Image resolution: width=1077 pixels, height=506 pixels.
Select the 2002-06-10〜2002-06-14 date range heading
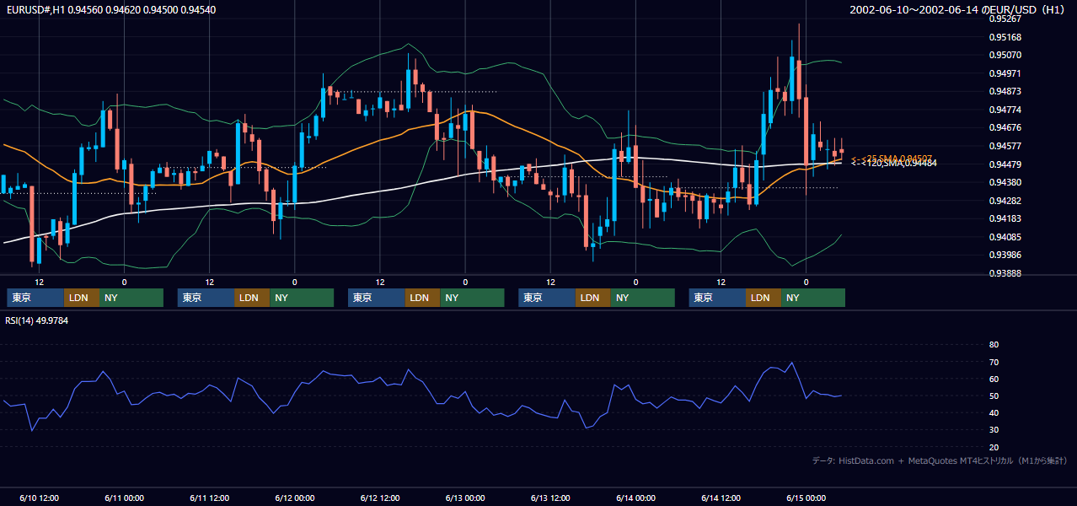pyautogui.click(x=959, y=9)
